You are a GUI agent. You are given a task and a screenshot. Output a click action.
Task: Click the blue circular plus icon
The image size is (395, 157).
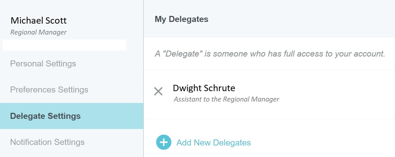pyautogui.click(x=164, y=142)
